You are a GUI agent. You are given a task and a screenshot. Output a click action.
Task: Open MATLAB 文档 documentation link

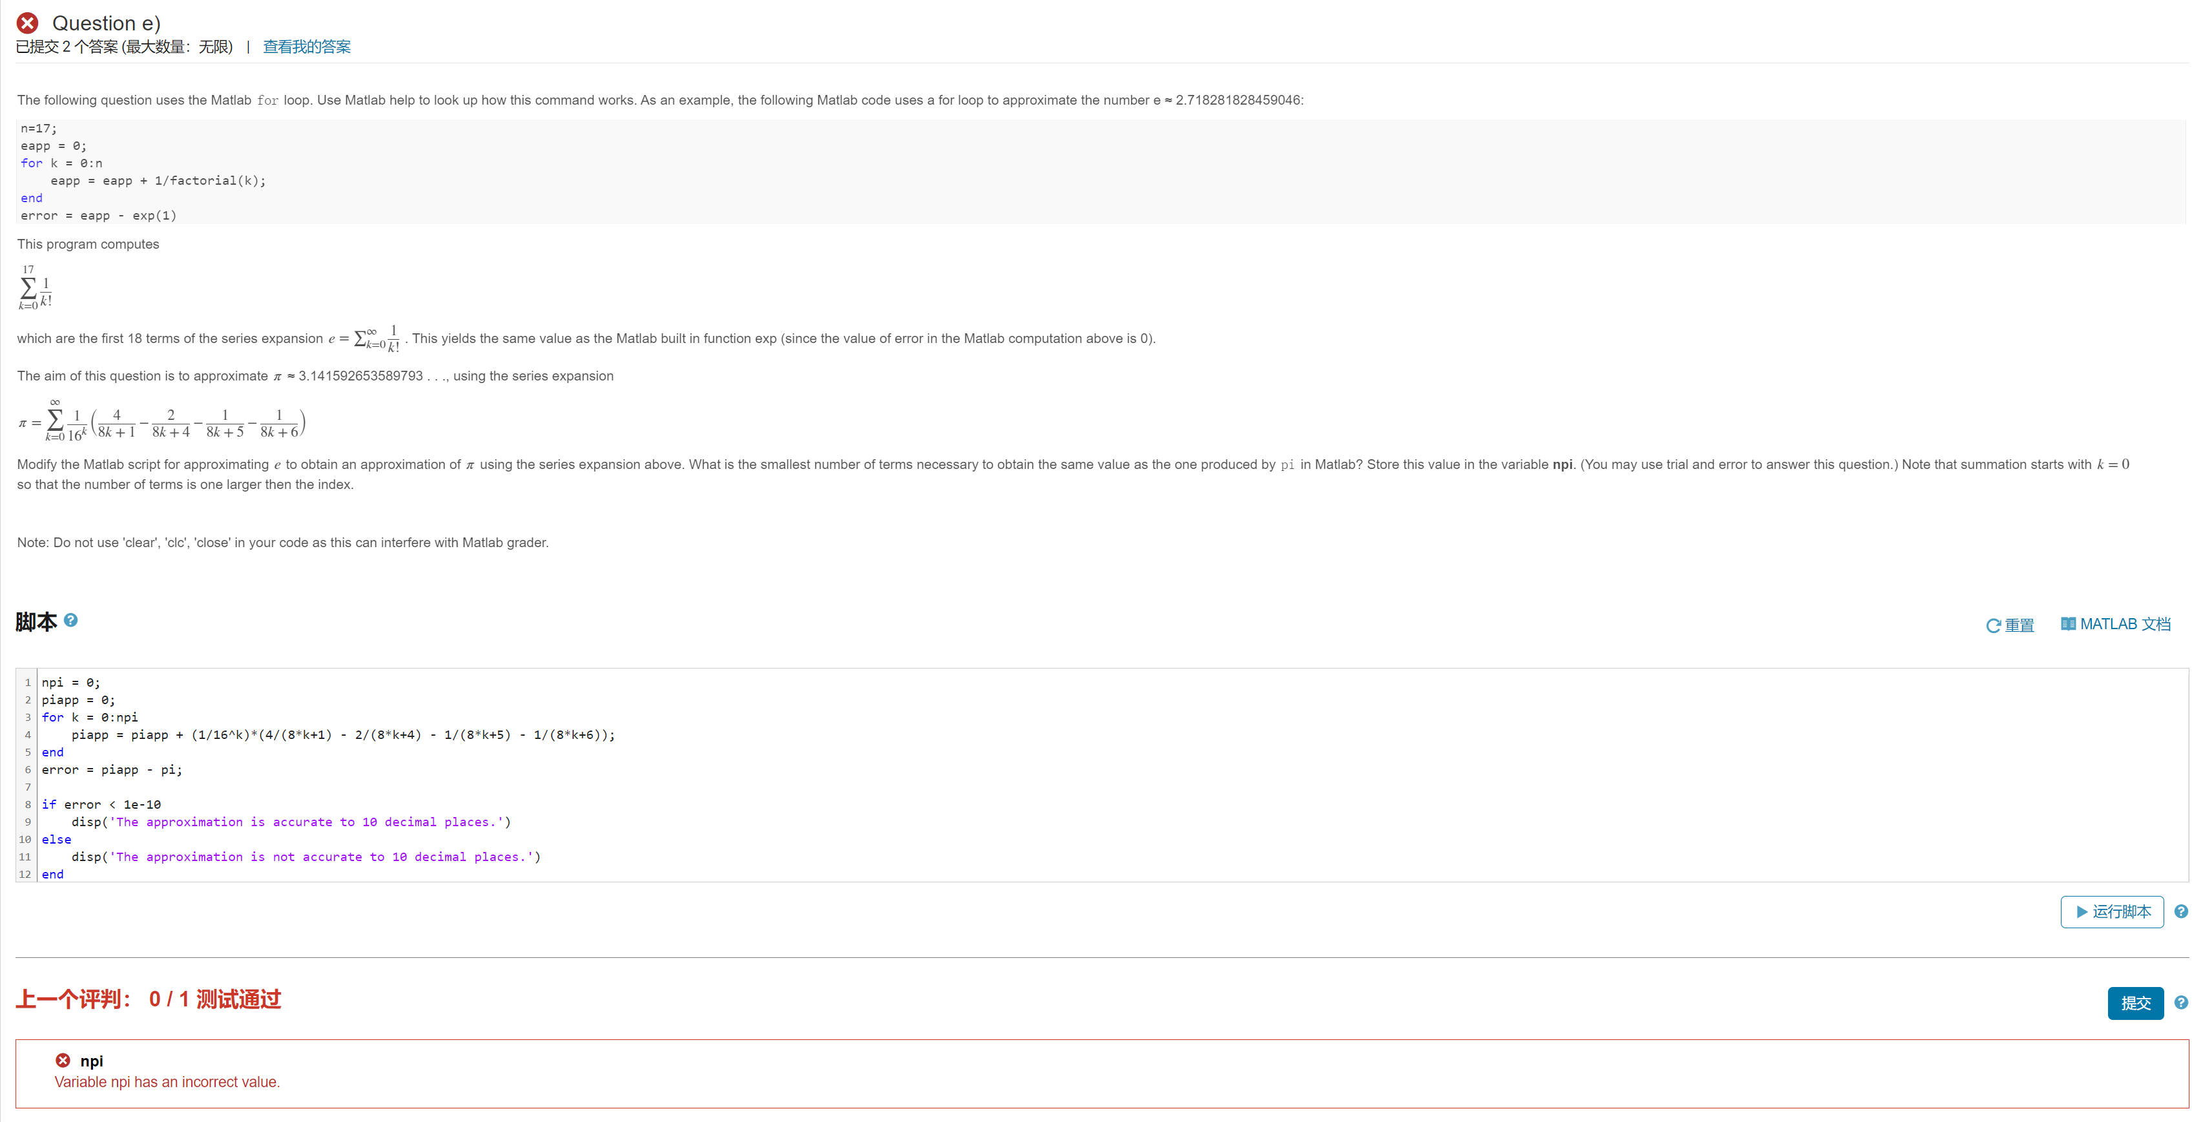coord(2124,624)
